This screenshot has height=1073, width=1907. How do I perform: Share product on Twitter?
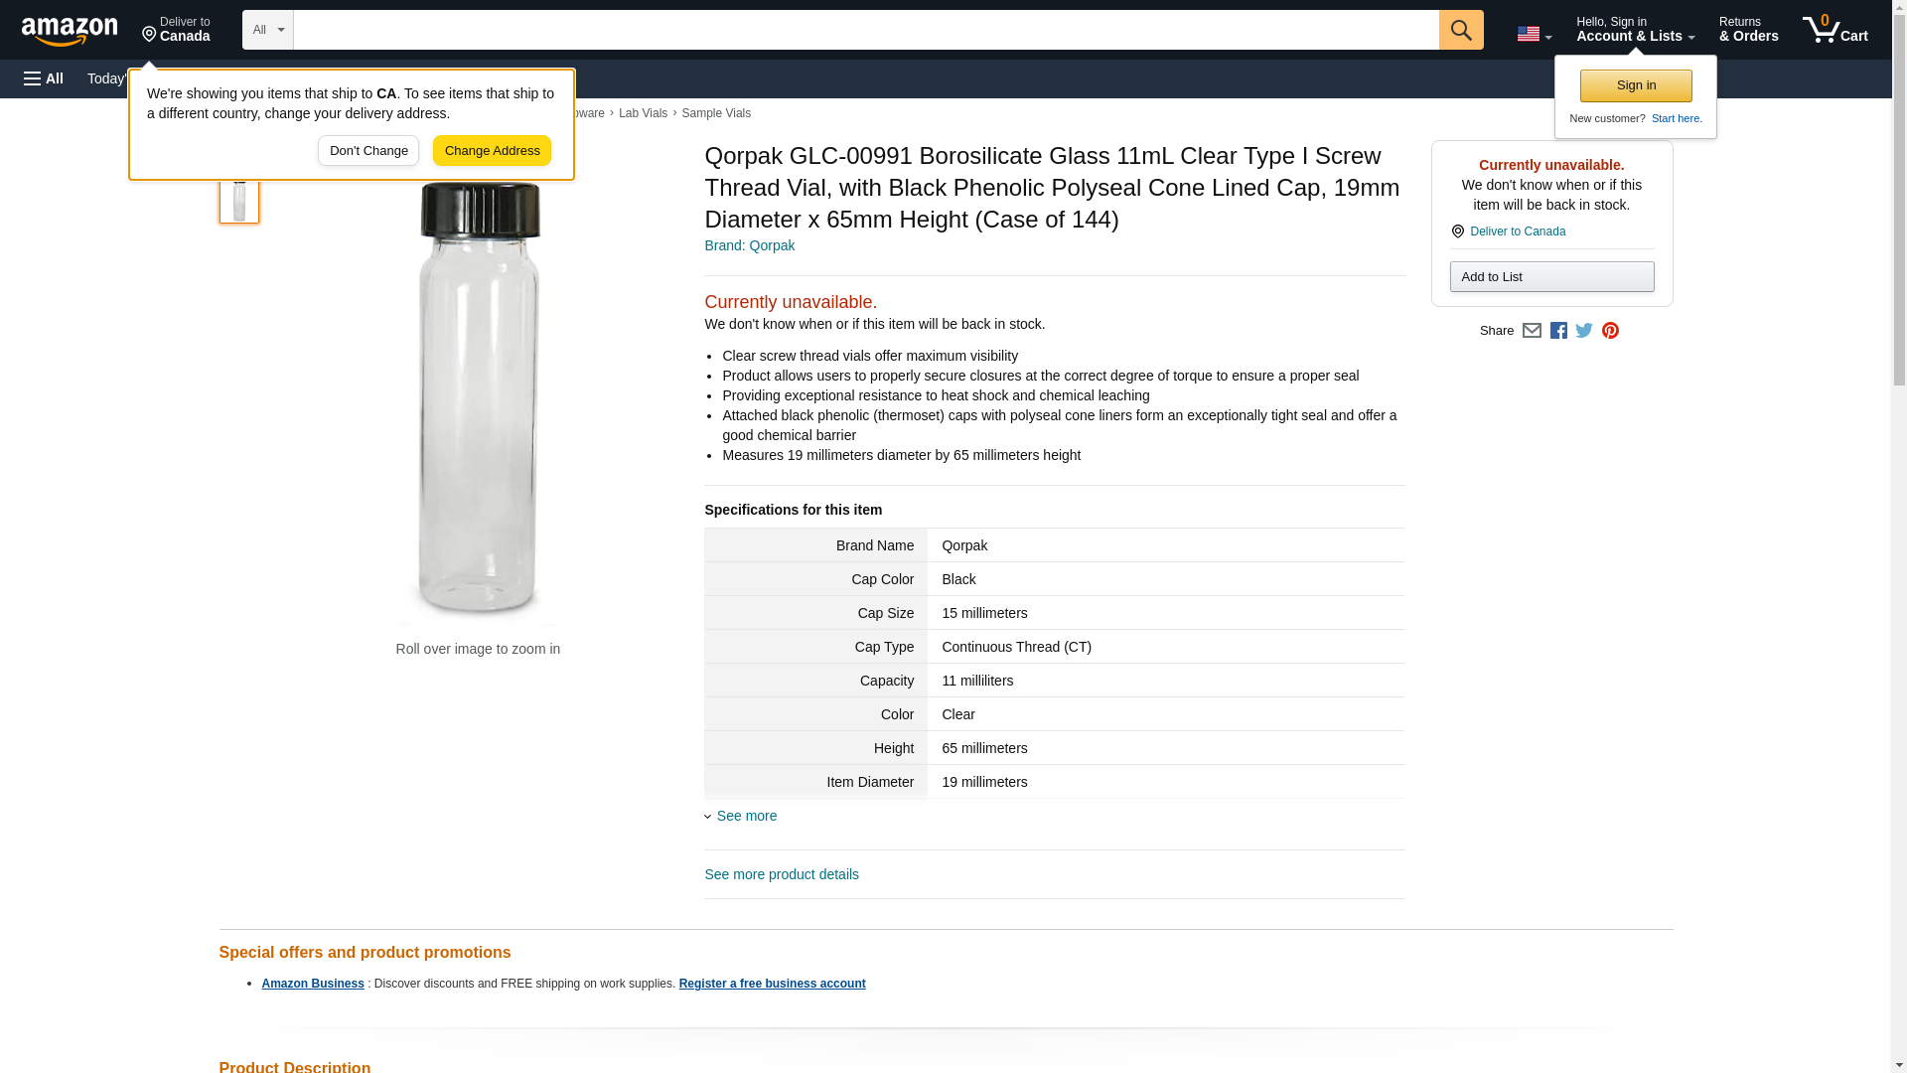1584,331
